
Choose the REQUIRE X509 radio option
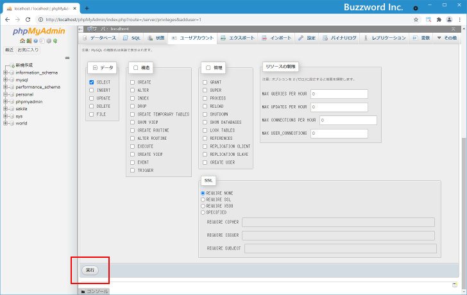[x=203, y=206]
